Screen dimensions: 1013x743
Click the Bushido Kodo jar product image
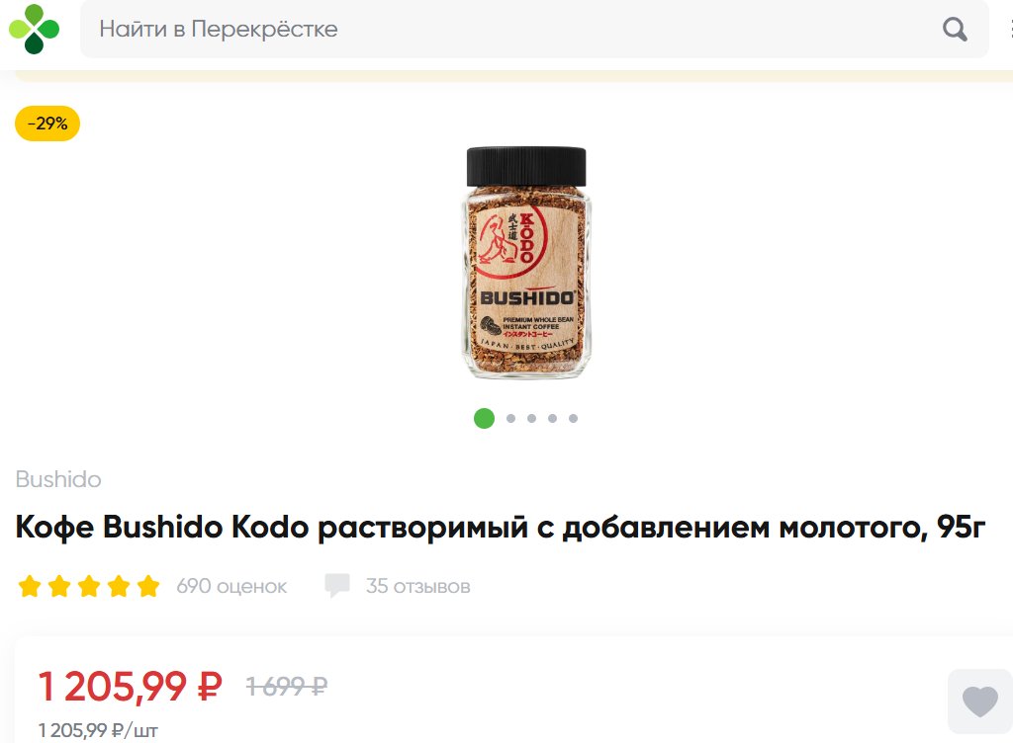coord(526,263)
